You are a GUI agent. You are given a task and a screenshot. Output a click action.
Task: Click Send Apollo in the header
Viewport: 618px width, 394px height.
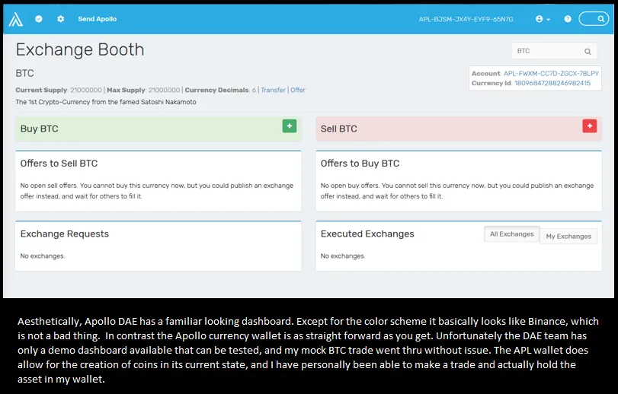click(98, 19)
